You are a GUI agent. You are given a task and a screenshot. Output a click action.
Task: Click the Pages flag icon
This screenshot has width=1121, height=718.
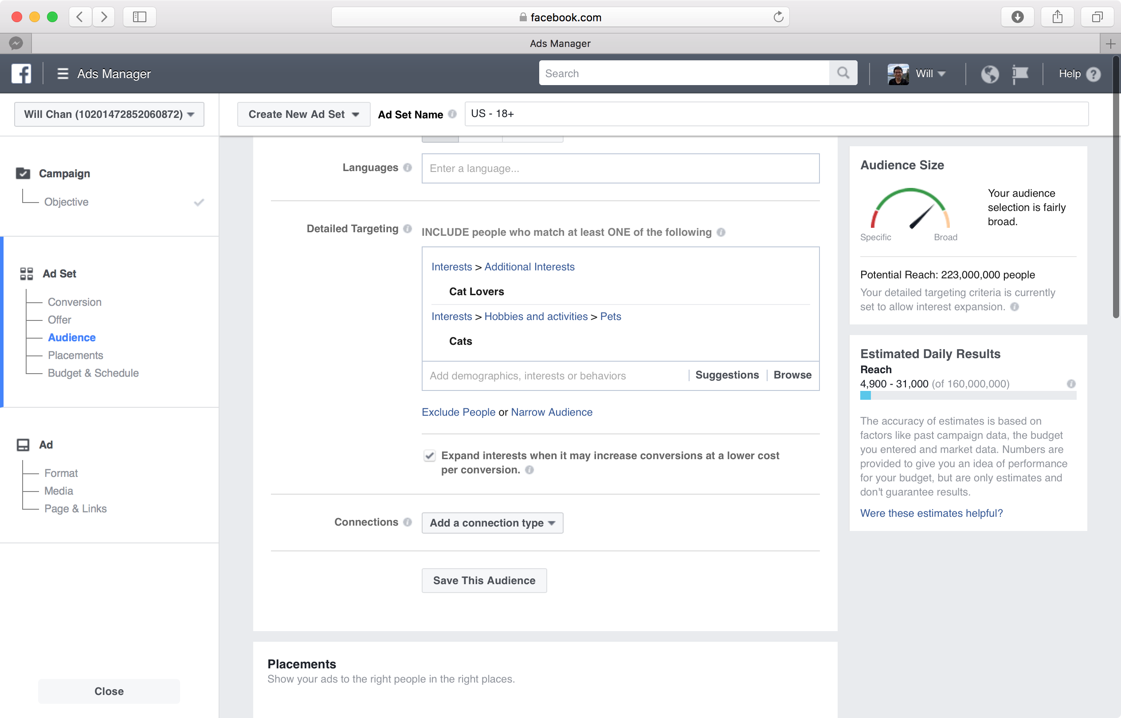[1020, 74]
